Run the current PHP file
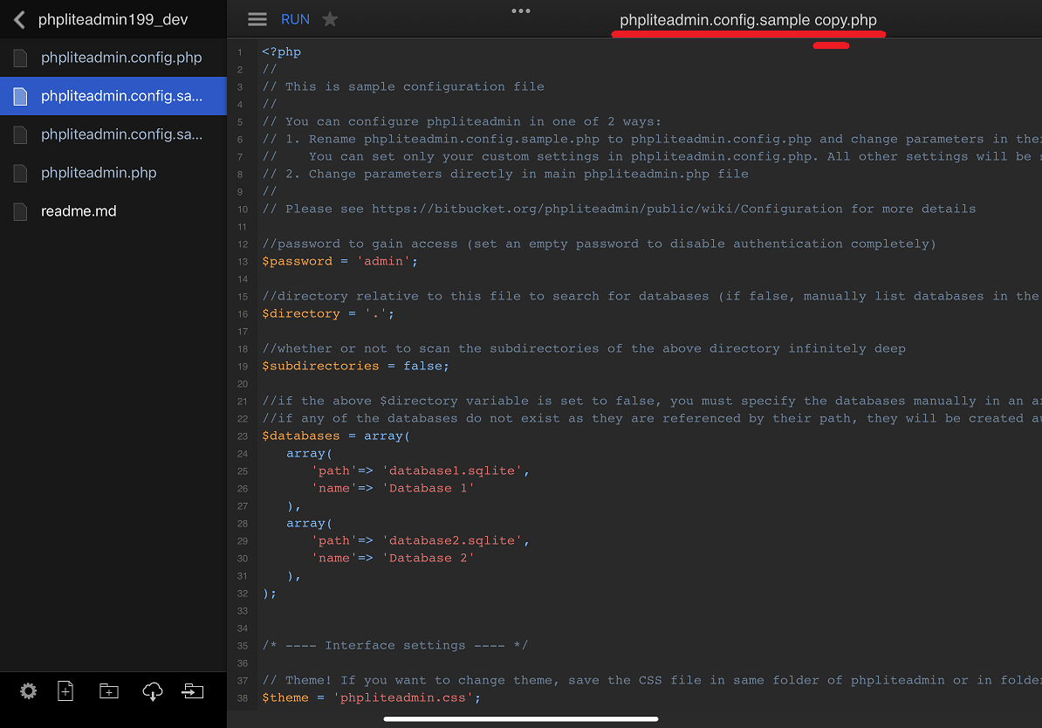This screenshot has width=1042, height=728. coord(295,19)
